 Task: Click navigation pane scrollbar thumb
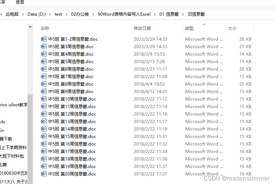(x=30, y=139)
